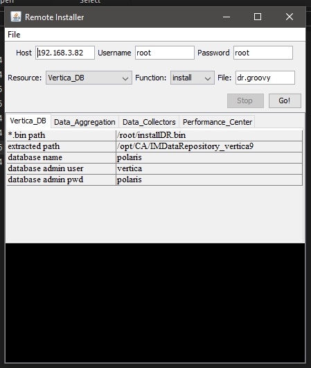Switch to the Data_Aggregation tab

pos(85,122)
